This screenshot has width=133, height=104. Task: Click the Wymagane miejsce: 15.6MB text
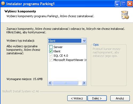25,79
